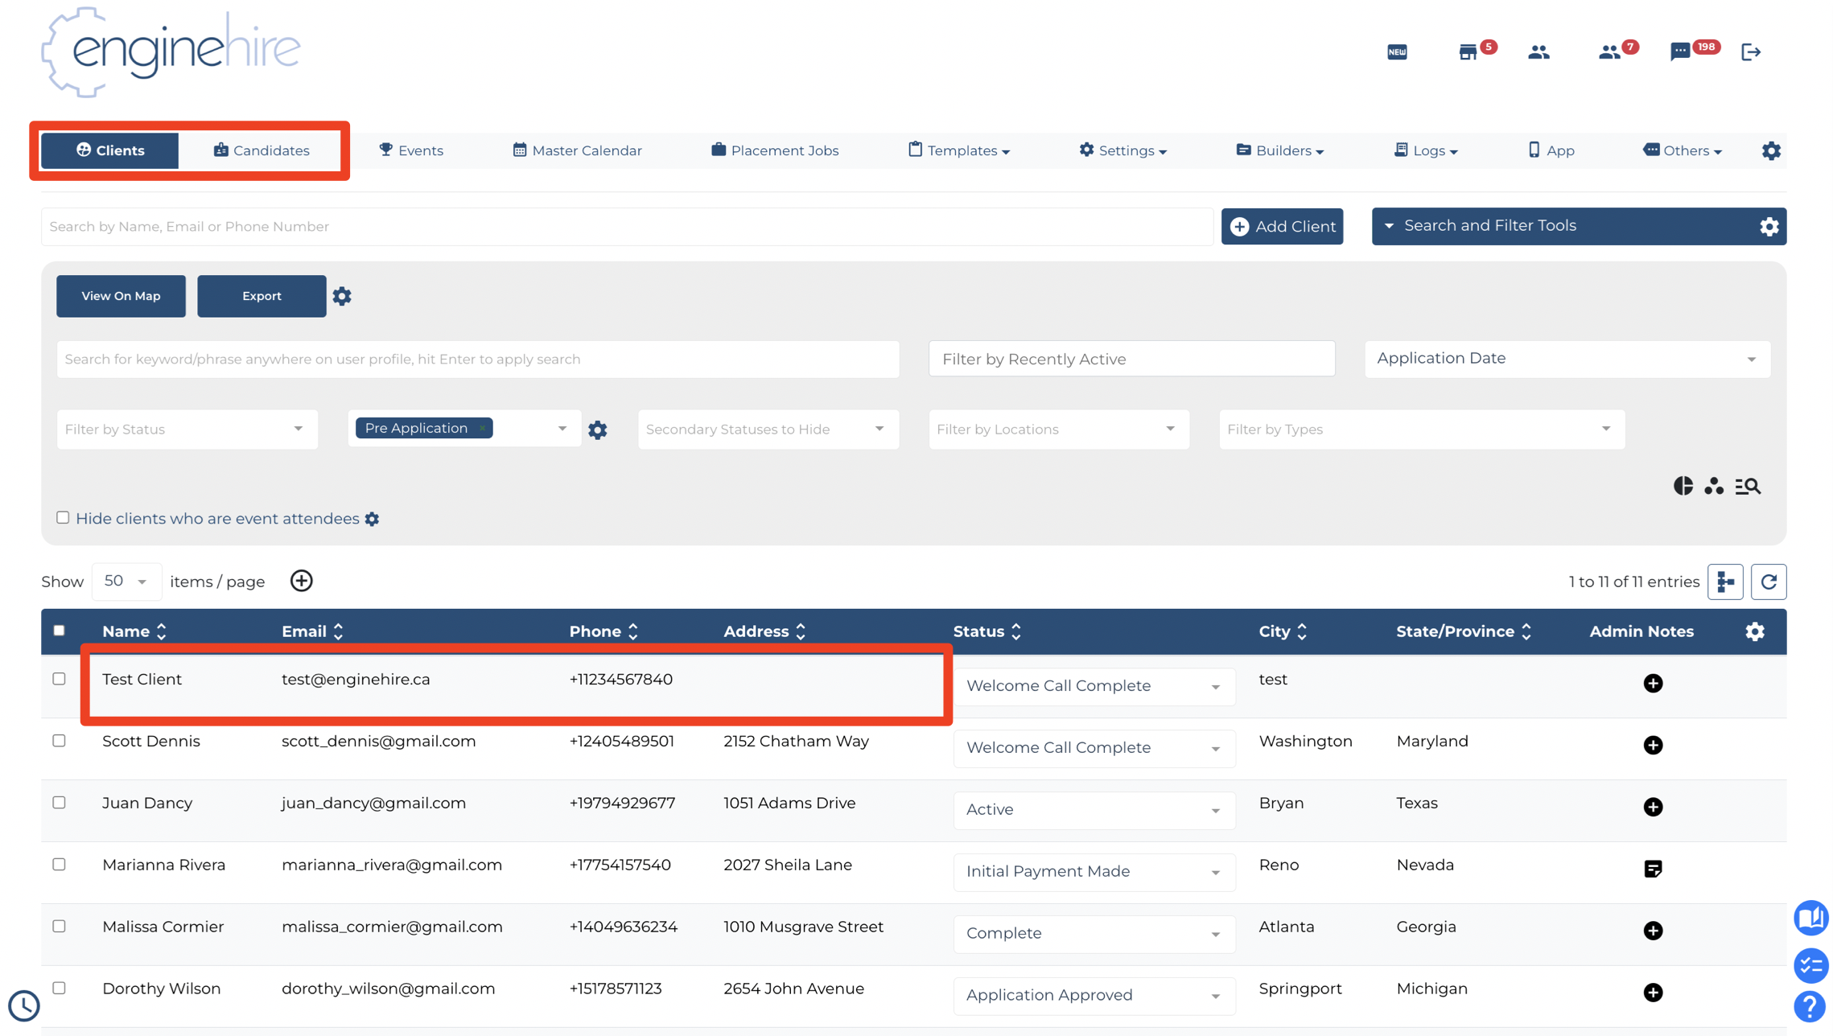This screenshot has width=1833, height=1036.
Task: Click the logout icon in header
Action: 1751,52
